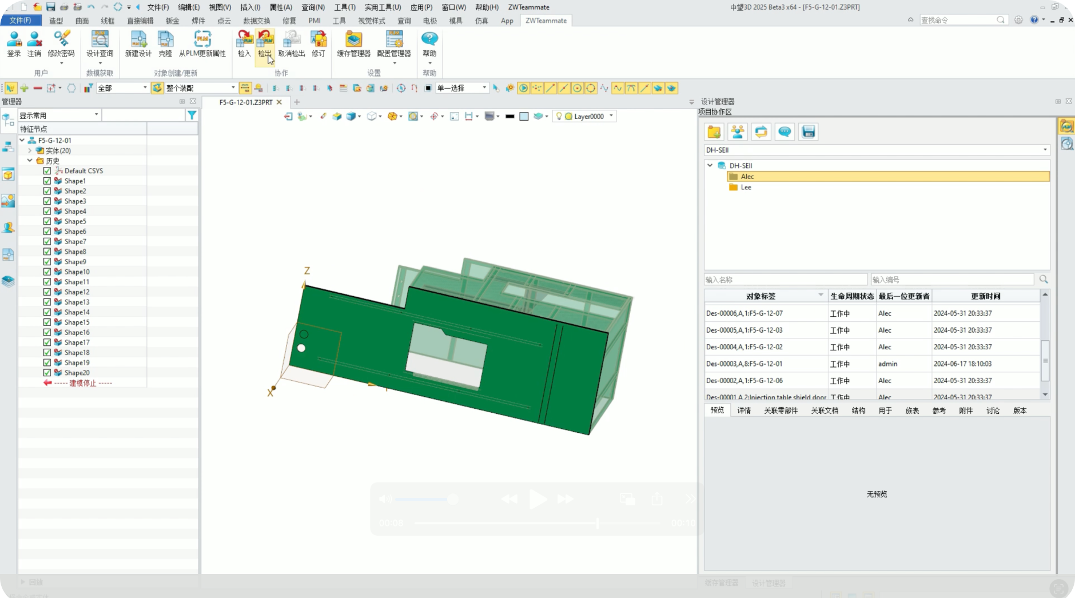
Task: Click the refresh icon in design manager toolbar
Action: 761,132
